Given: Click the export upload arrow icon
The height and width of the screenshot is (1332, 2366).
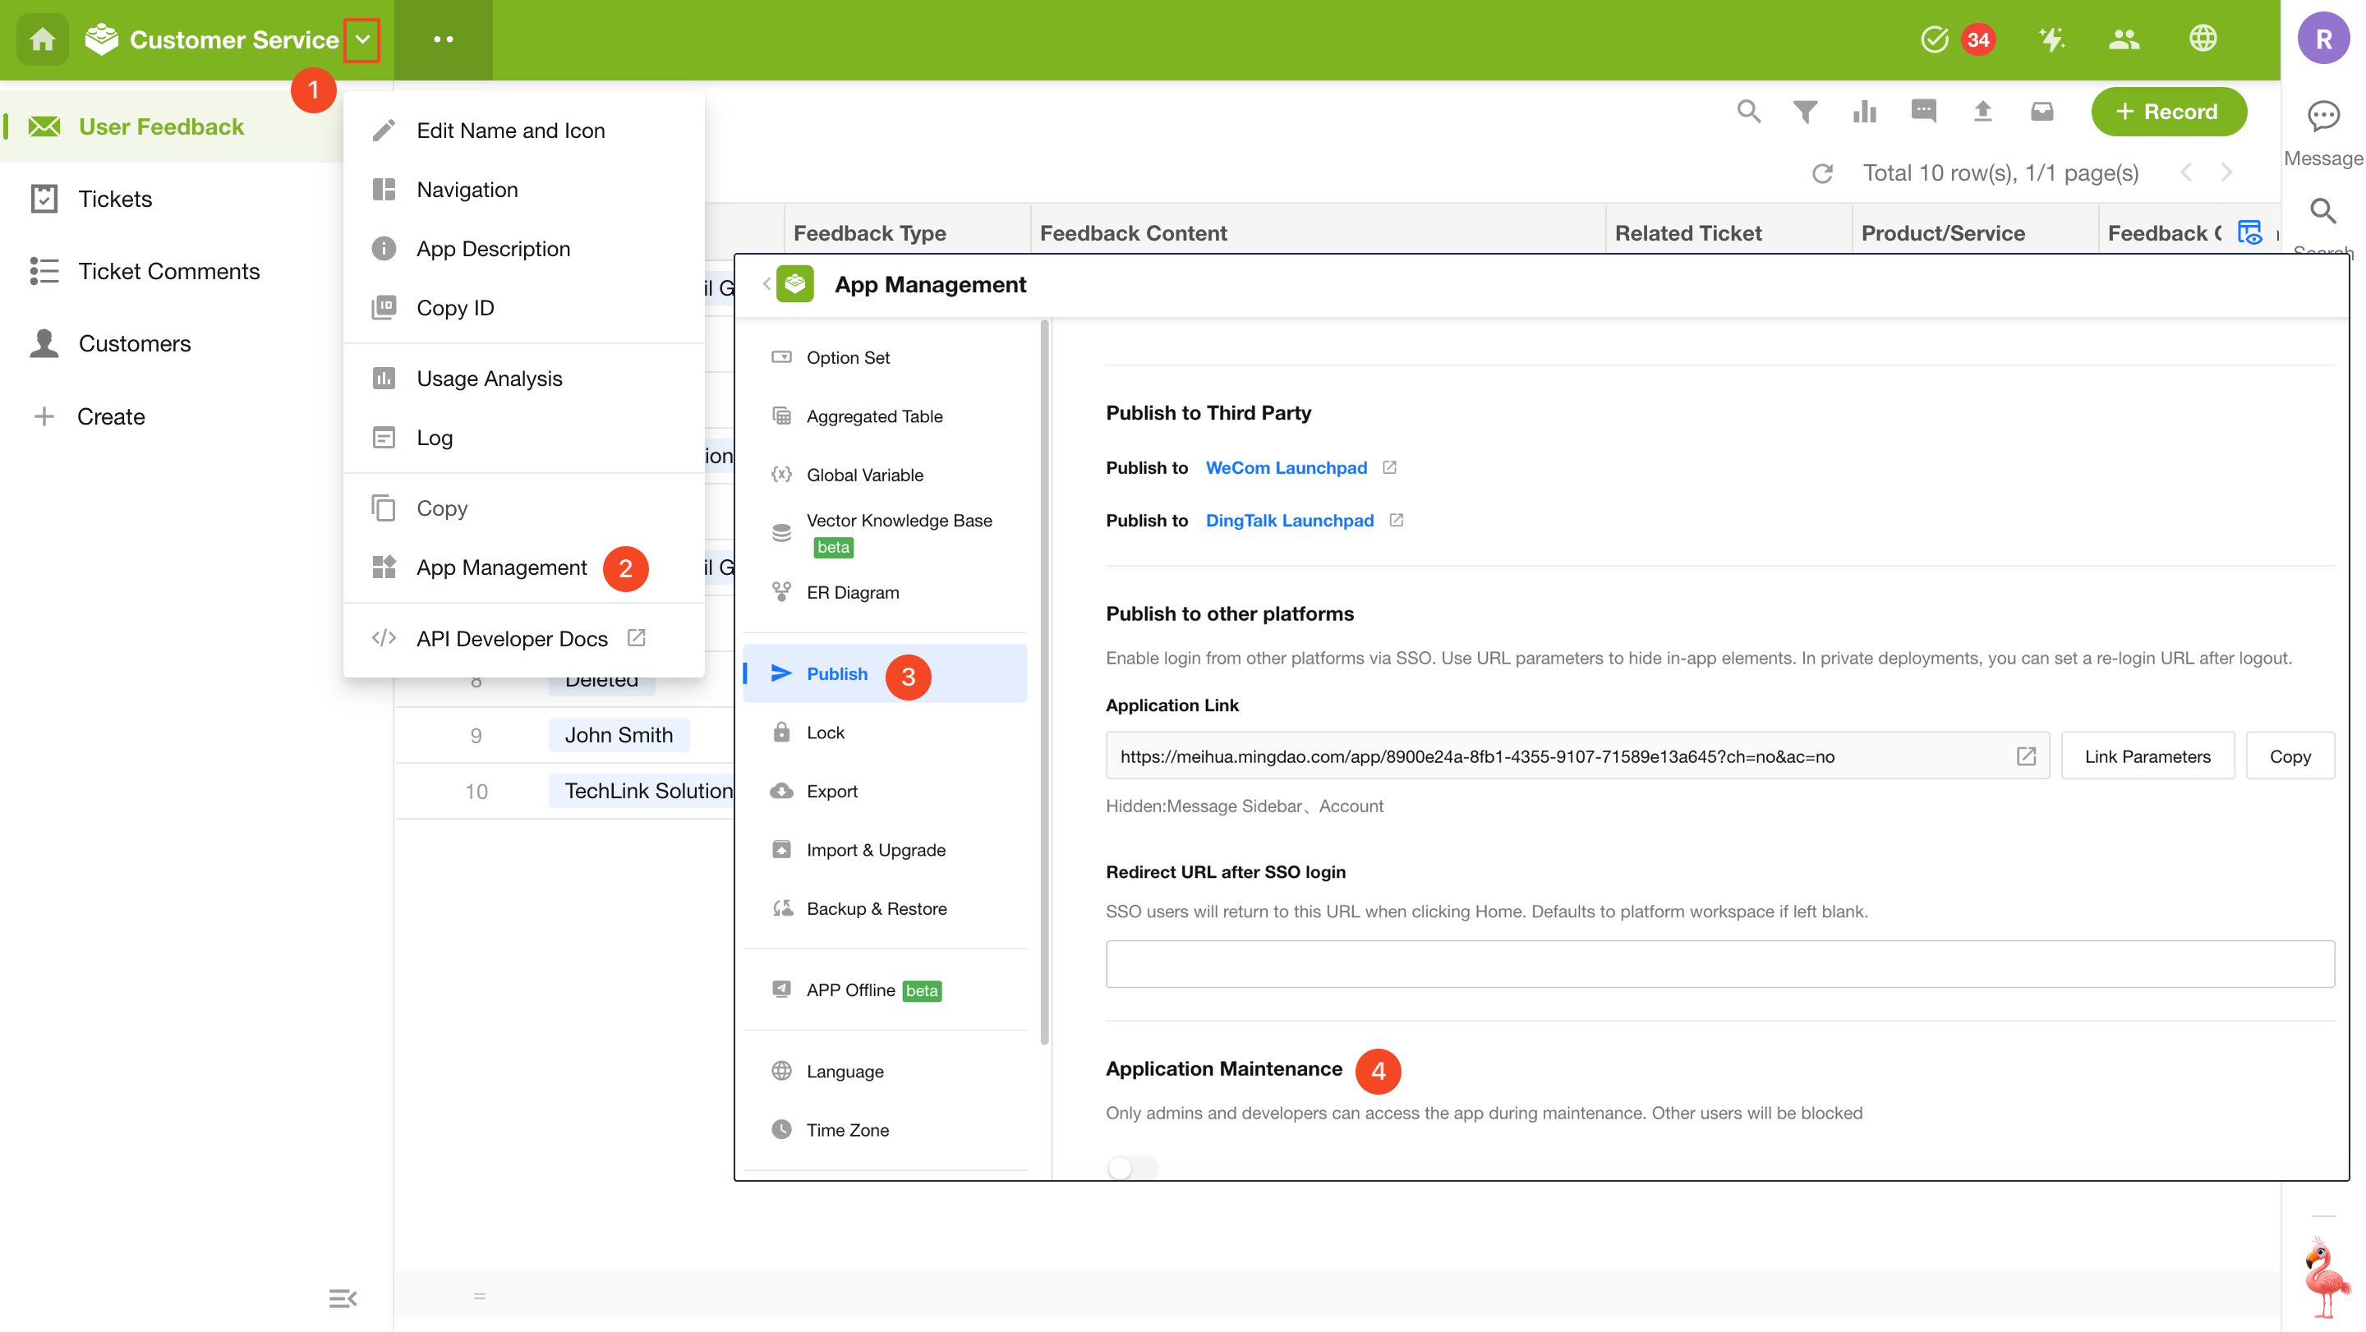Looking at the screenshot, I should [x=1982, y=112].
